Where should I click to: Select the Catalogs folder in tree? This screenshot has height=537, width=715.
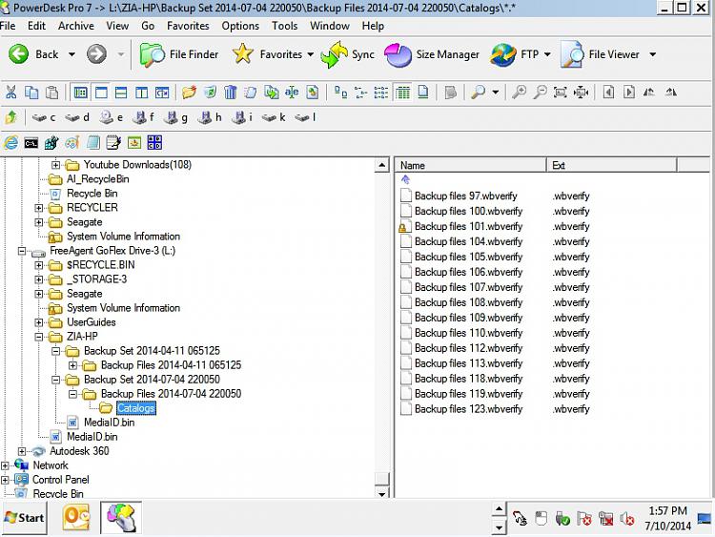tap(135, 408)
